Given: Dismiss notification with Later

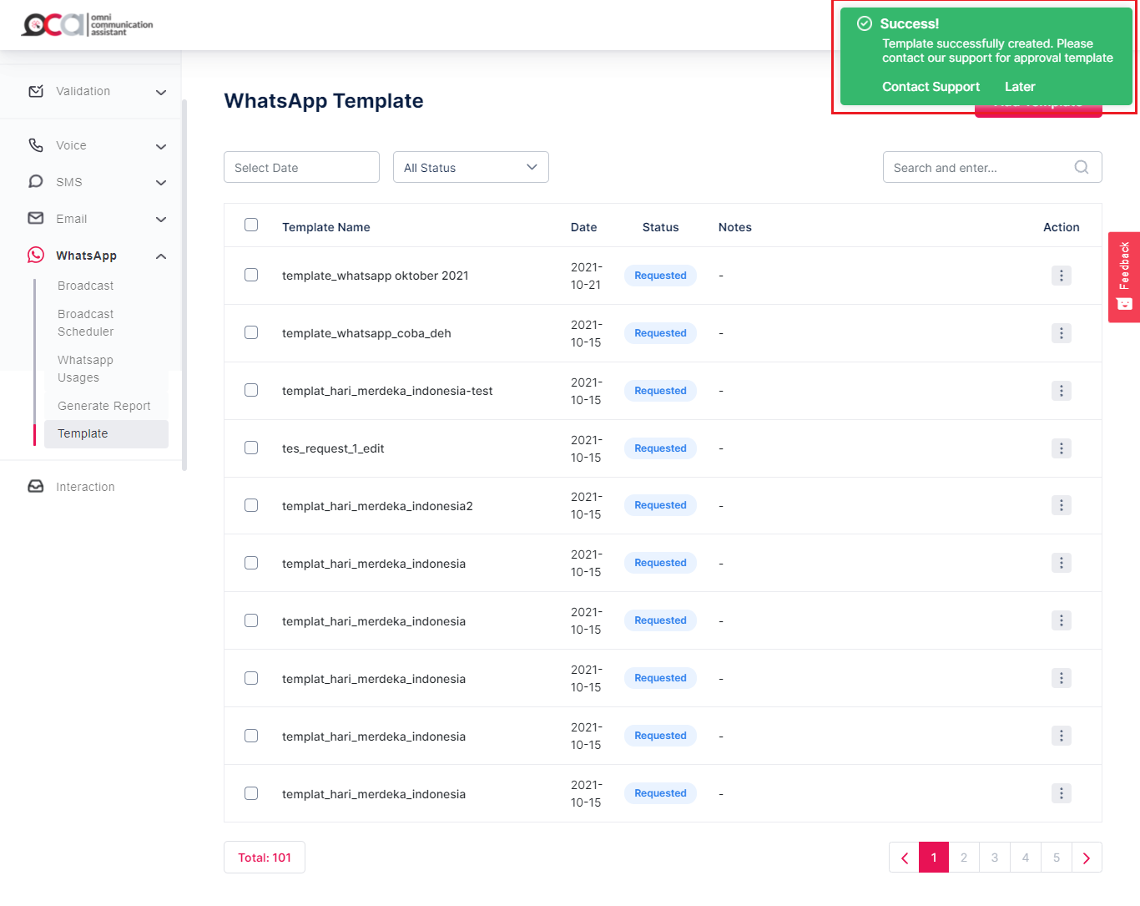Looking at the screenshot, I should point(1019,87).
